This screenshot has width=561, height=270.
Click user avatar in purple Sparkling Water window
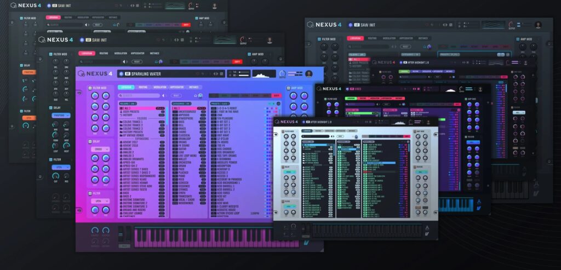pos(309,74)
